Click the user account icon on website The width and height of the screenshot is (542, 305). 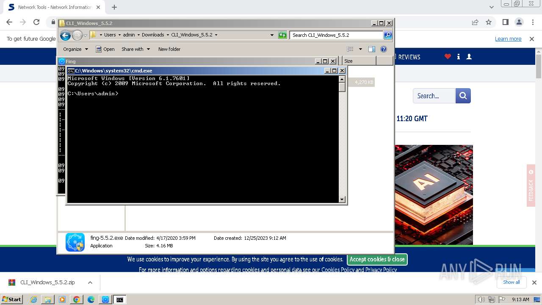point(469,56)
